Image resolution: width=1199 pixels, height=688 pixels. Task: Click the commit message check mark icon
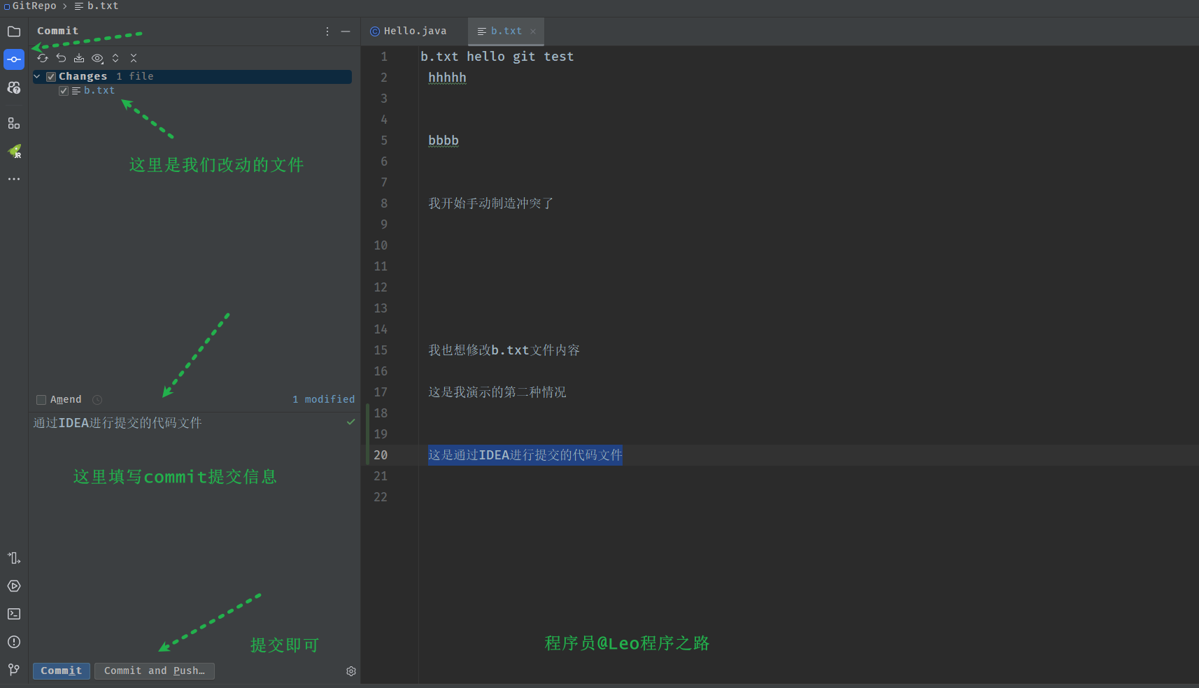pos(350,422)
